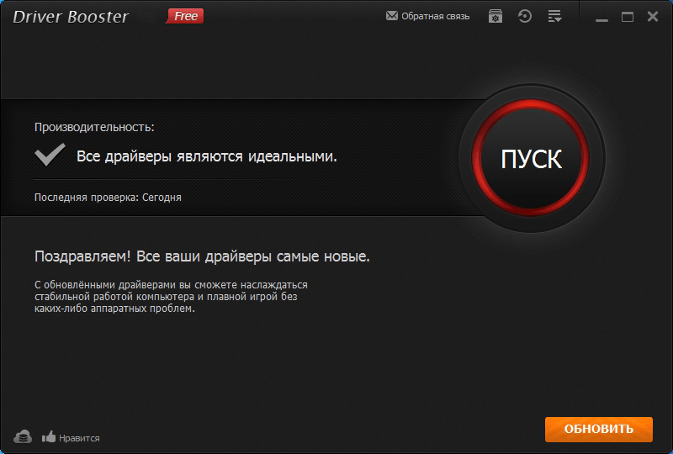Close the Driver Booster window
The image size is (673, 454).
point(653,16)
